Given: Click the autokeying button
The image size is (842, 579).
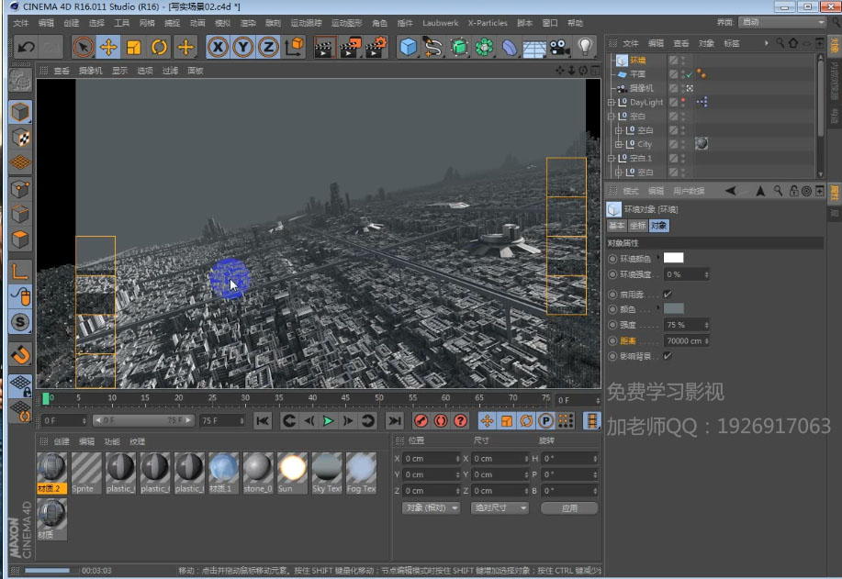Looking at the screenshot, I should (x=441, y=421).
